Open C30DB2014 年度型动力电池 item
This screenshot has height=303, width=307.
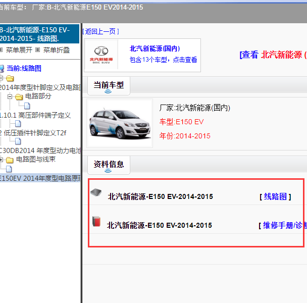40,150
